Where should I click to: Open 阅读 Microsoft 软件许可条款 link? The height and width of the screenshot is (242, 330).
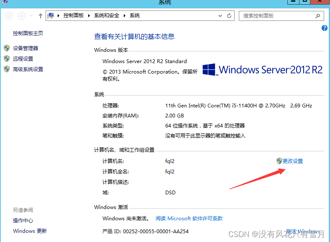pyautogui.click(x=189, y=219)
